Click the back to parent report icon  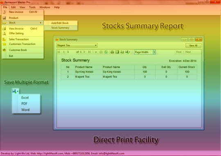pos(96,52)
